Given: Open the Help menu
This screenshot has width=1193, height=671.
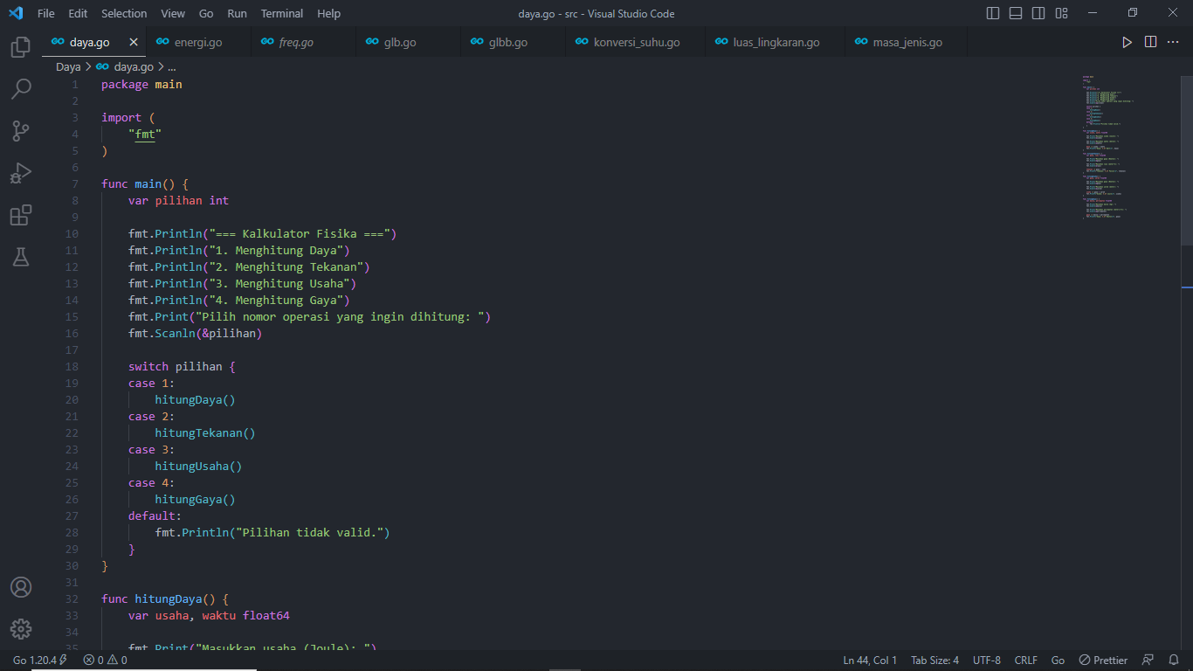Looking at the screenshot, I should coord(328,13).
